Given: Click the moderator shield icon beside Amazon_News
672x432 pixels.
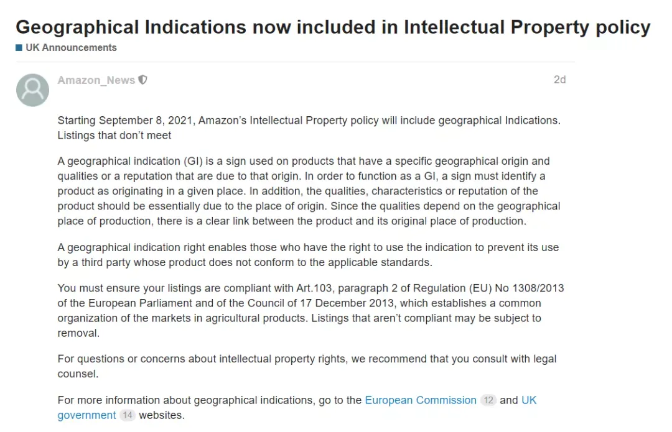Looking at the screenshot, I should pyautogui.click(x=142, y=80).
